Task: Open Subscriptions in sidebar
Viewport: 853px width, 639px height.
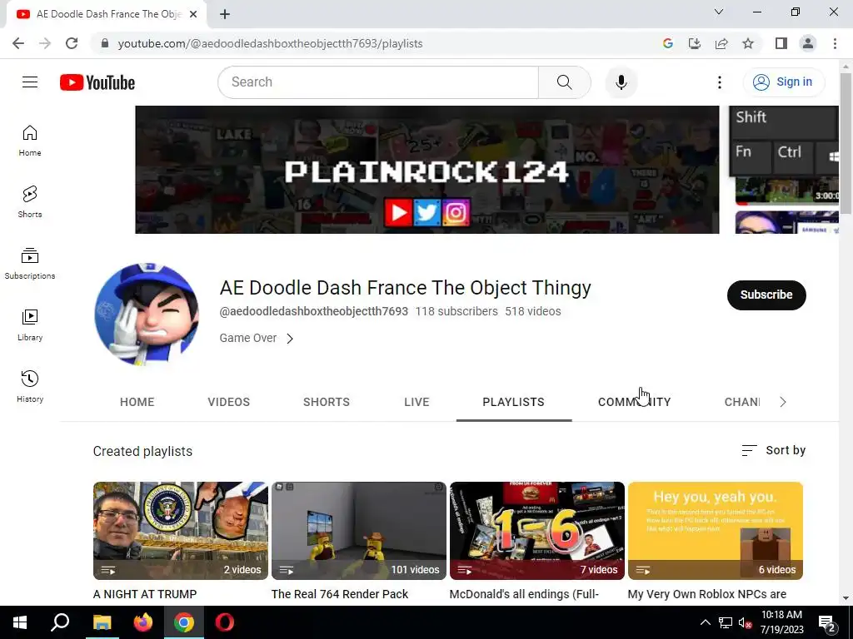Action: [x=30, y=264]
